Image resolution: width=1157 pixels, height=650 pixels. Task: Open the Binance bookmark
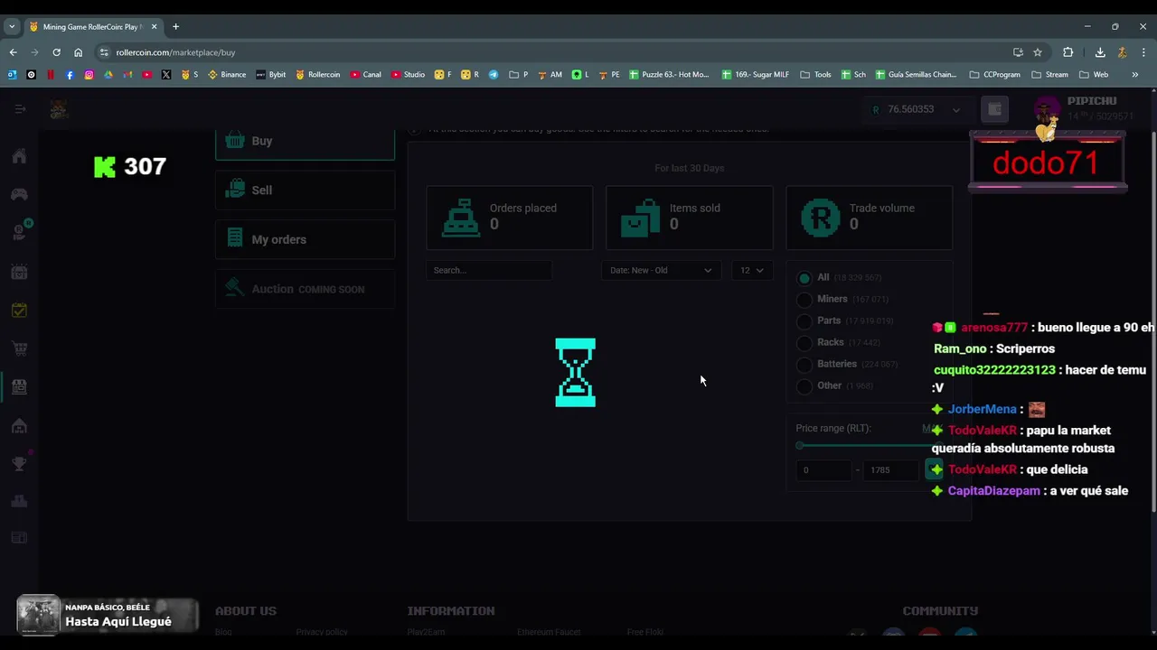[227, 75]
